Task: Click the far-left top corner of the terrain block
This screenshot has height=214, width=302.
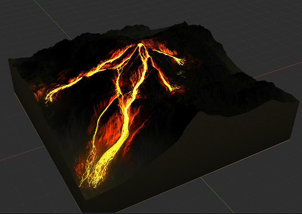Action: (x=10, y=60)
